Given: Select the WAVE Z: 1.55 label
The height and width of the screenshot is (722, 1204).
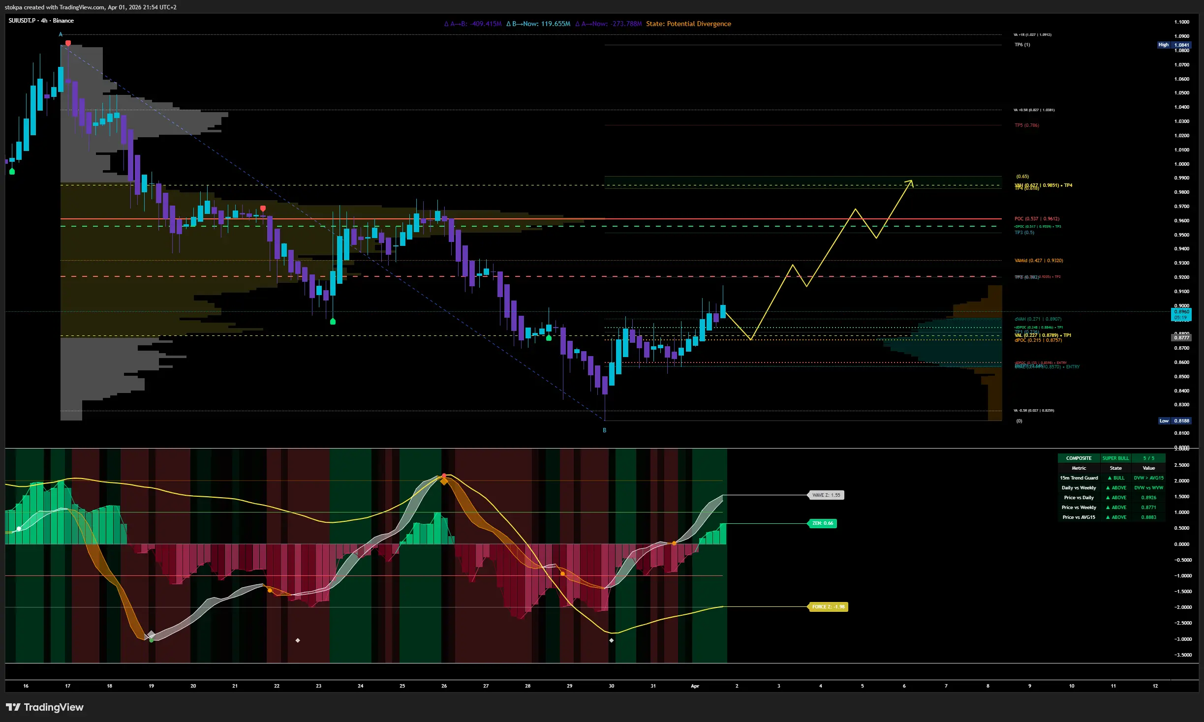Looking at the screenshot, I should (x=826, y=495).
